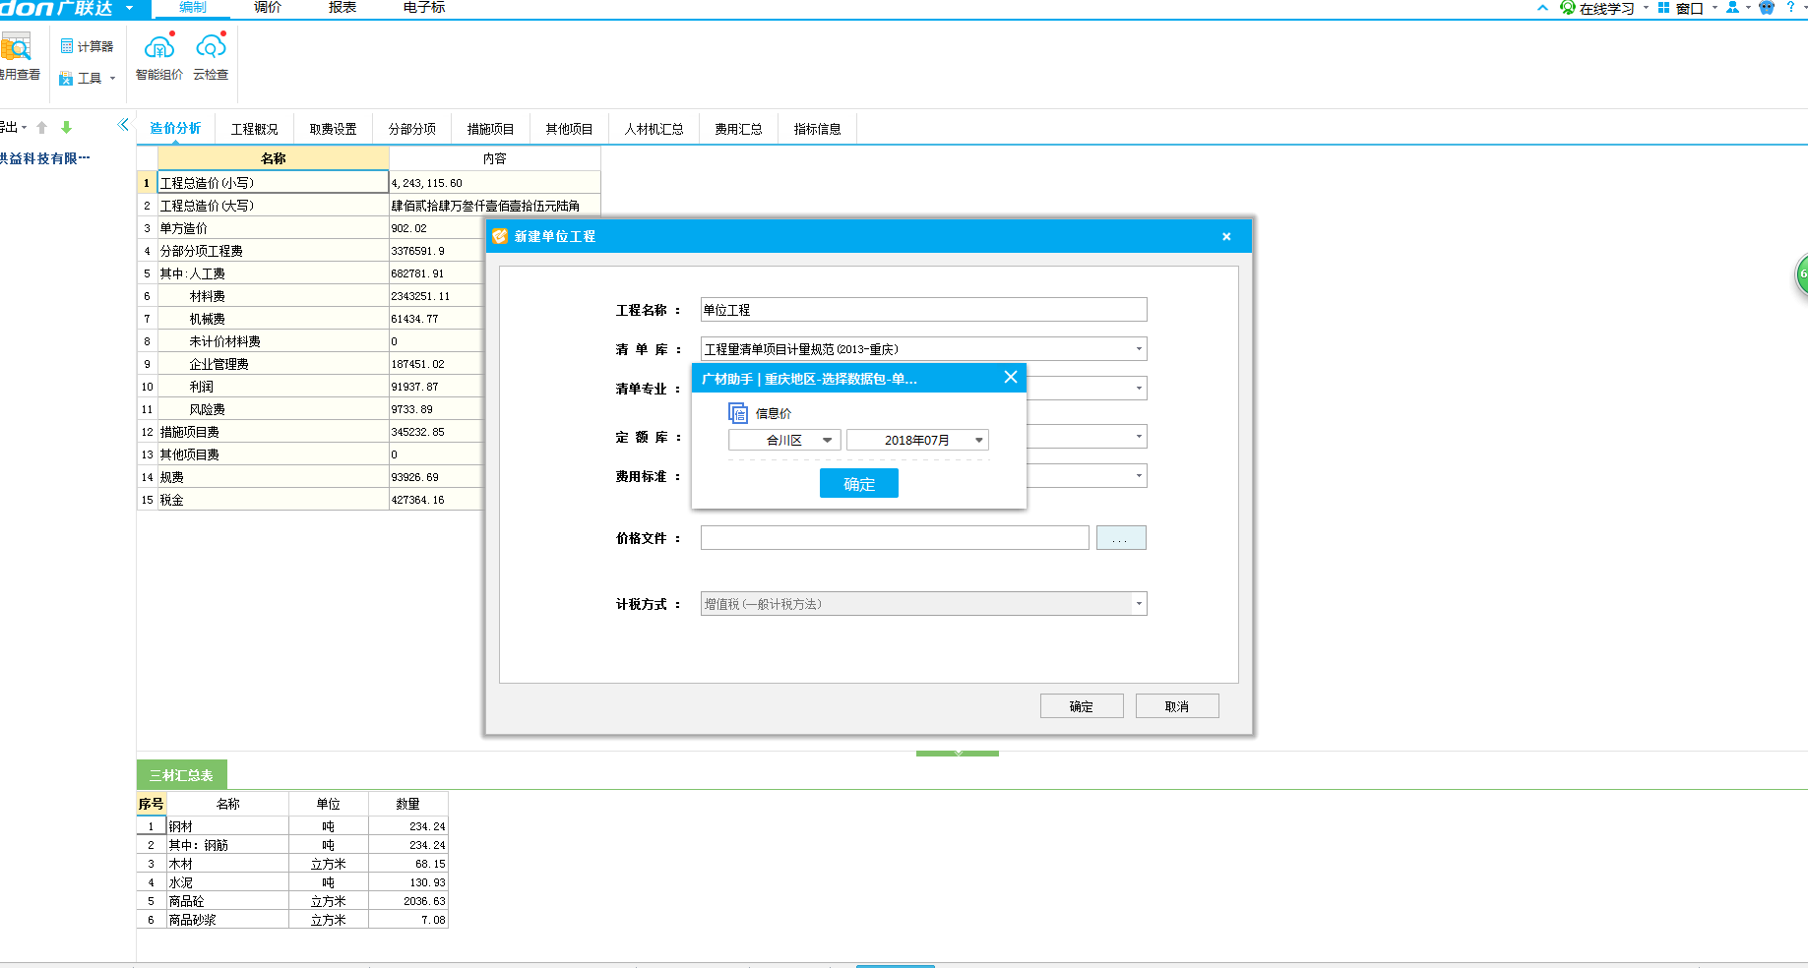Select the 其他项目 tab
Image resolution: width=1808 pixels, height=968 pixels.
tap(569, 129)
